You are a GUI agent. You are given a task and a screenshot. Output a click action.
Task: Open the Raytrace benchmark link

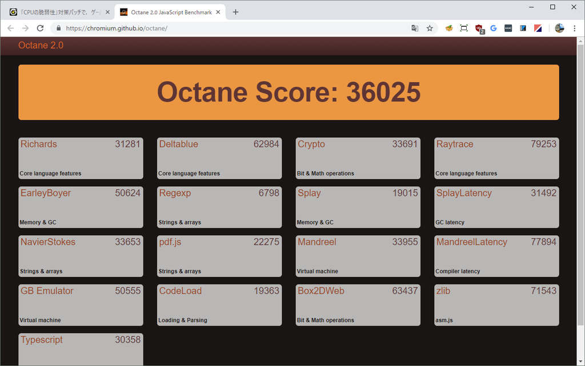(x=454, y=144)
